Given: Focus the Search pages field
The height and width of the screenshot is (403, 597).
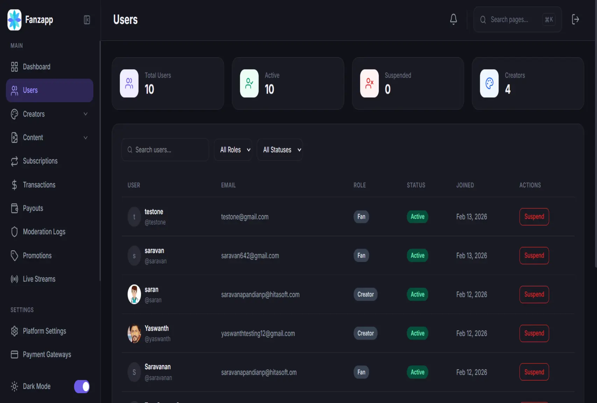Looking at the screenshot, I should 518,19.
